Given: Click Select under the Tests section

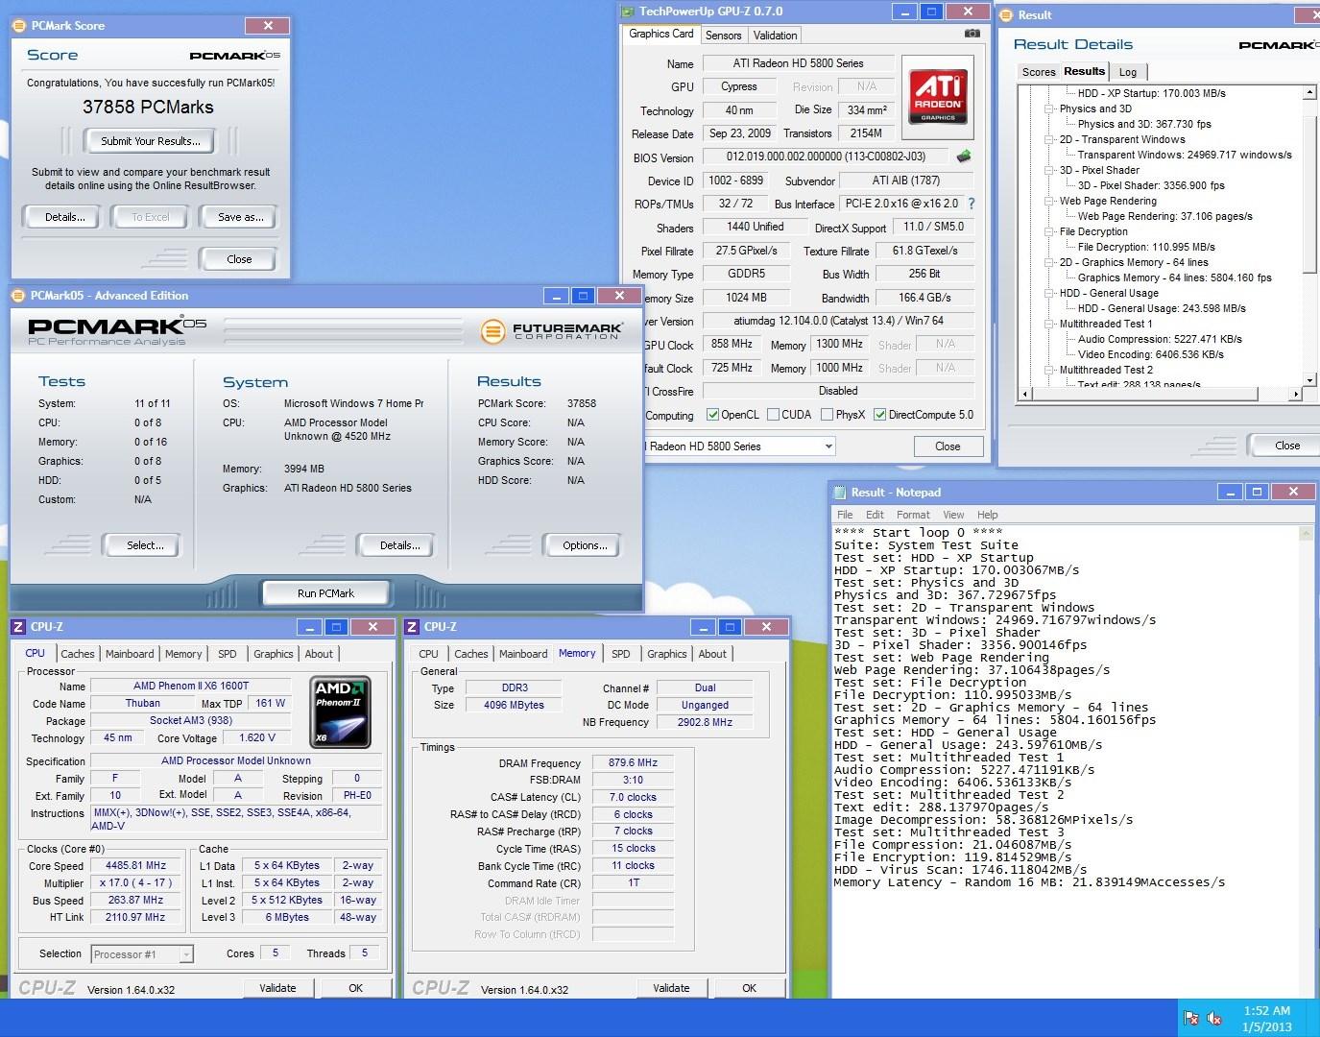Looking at the screenshot, I should [145, 545].
